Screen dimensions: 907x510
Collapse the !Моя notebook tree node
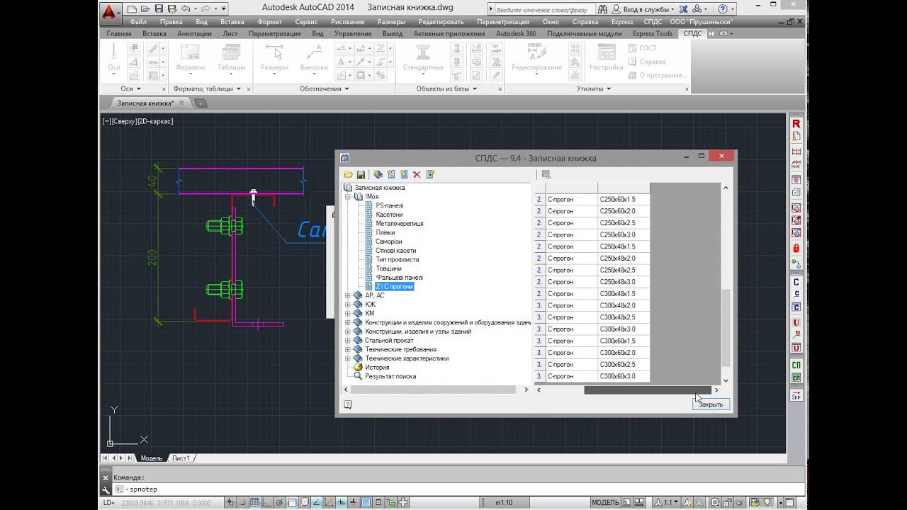pyautogui.click(x=348, y=197)
